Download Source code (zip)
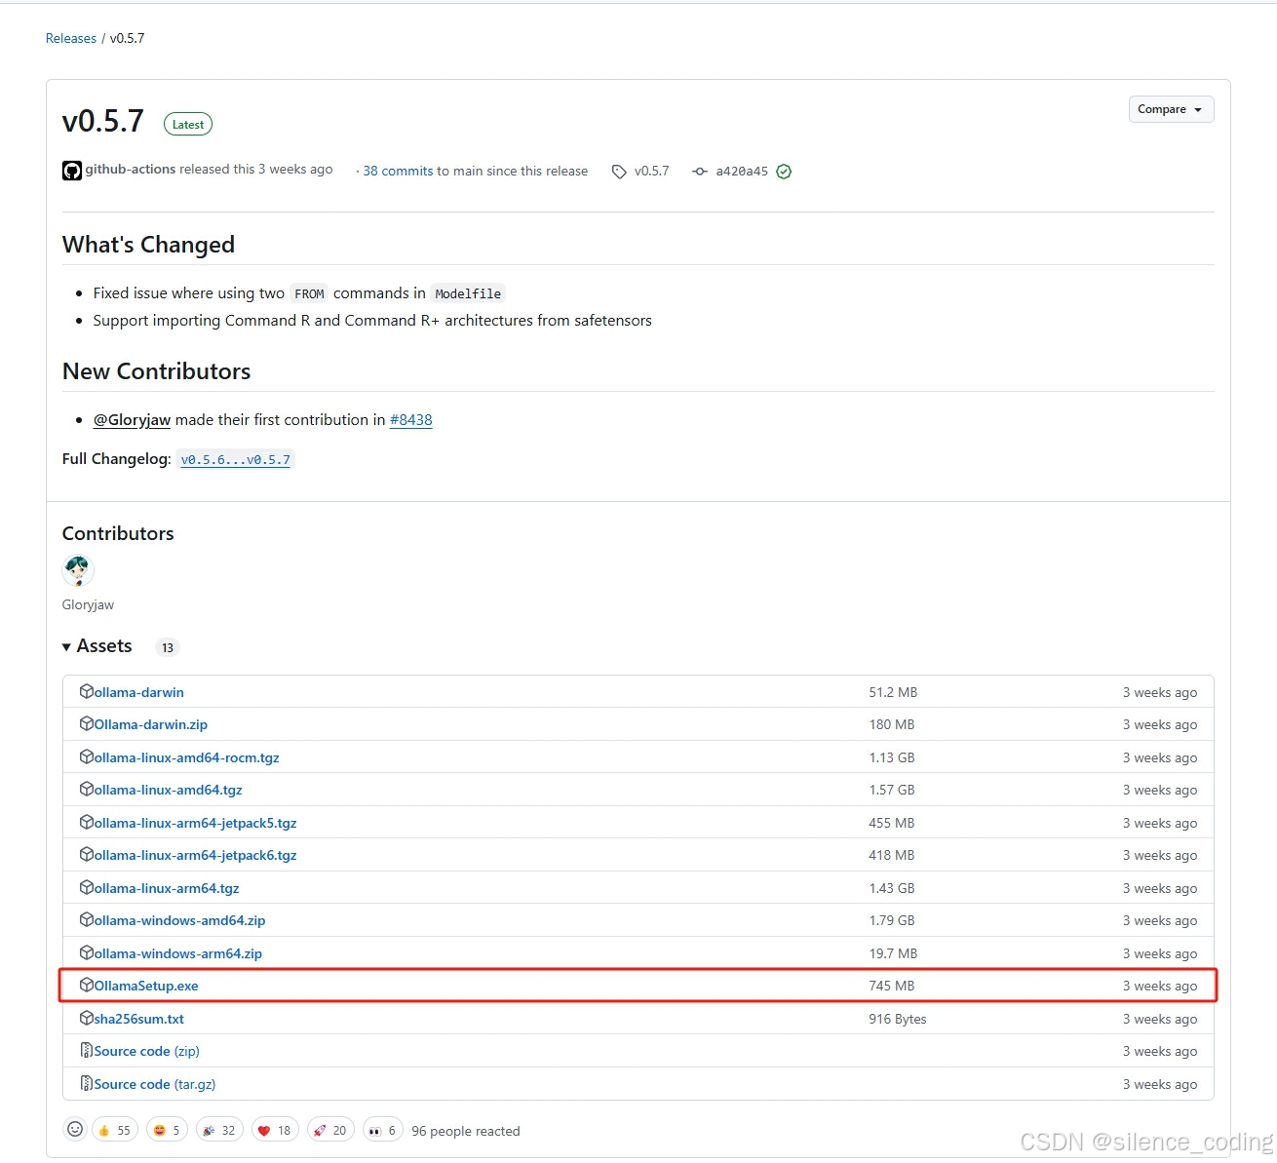1277x1163 pixels. tap(147, 1051)
